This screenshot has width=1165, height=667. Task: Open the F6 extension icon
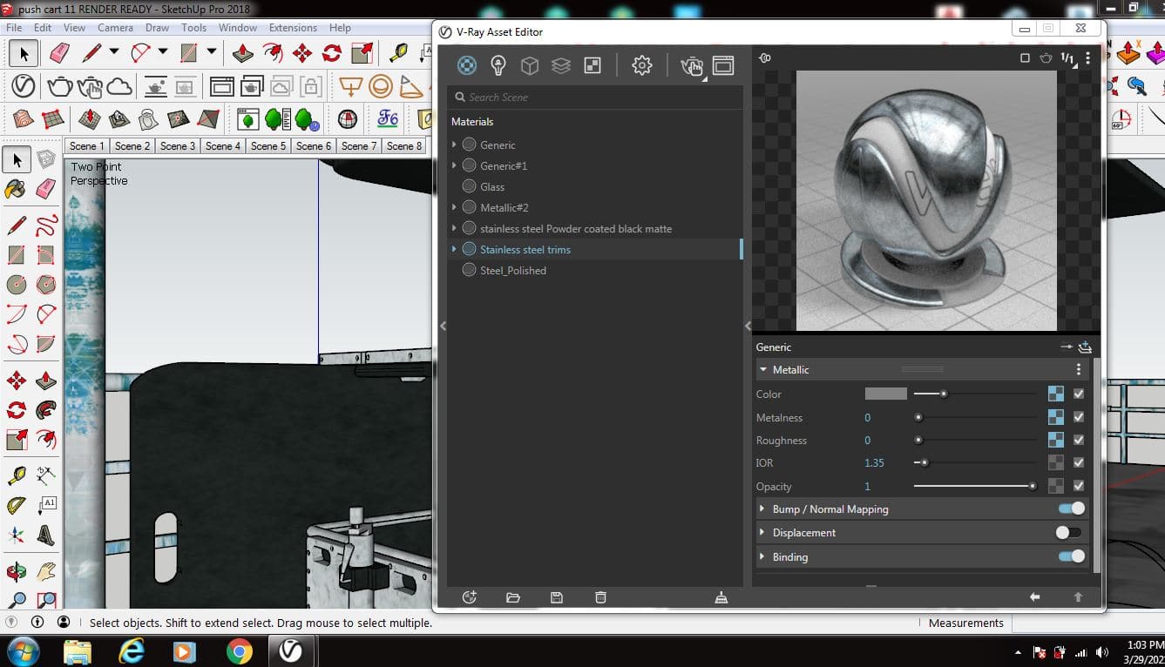388,118
